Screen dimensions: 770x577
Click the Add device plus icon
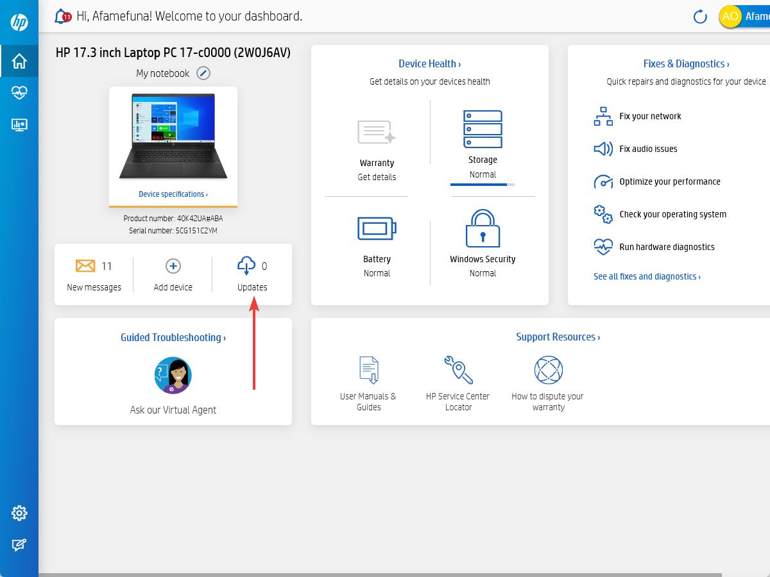point(173,266)
